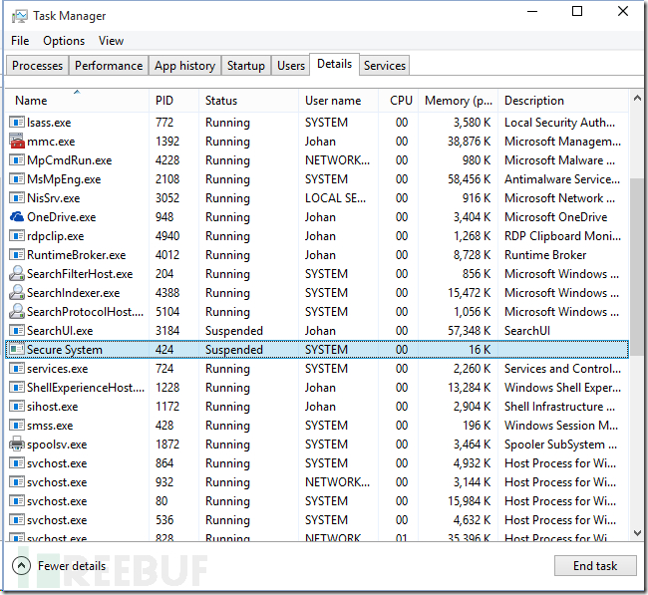This screenshot has width=648, height=595.
Task: Click 'Runtime Broker' description text
Action: pos(545,255)
